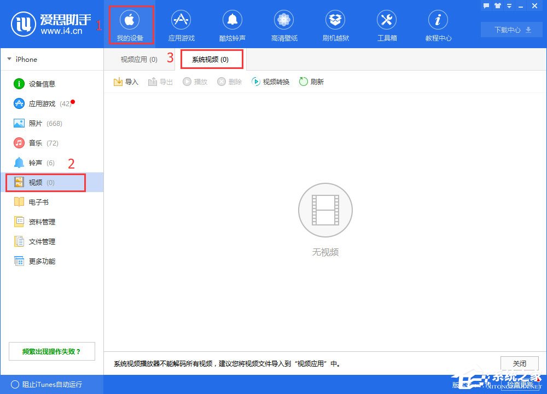Open the 我的设备 (My Device) section
The image size is (547, 394).
point(130,25)
